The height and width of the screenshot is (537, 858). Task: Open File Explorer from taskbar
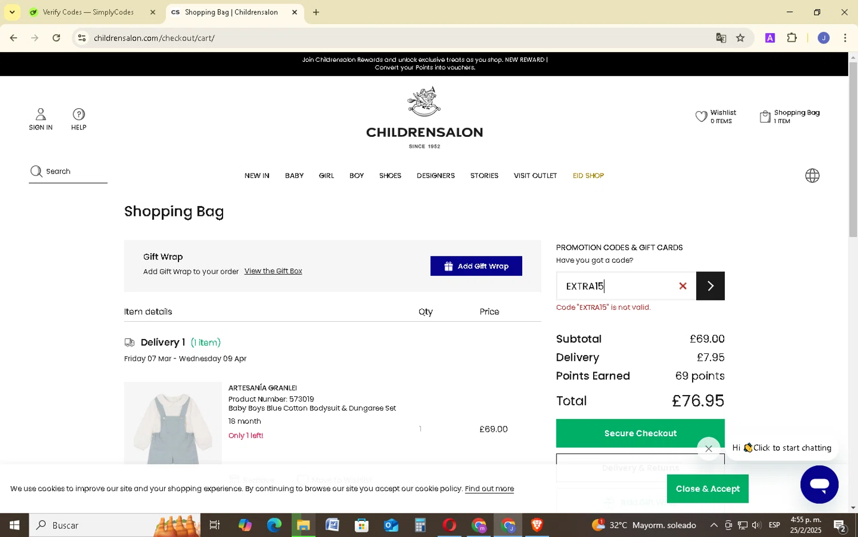(303, 525)
